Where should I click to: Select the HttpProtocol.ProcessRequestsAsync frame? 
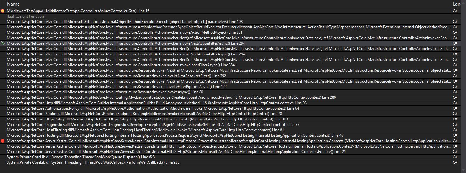point(228,146)
